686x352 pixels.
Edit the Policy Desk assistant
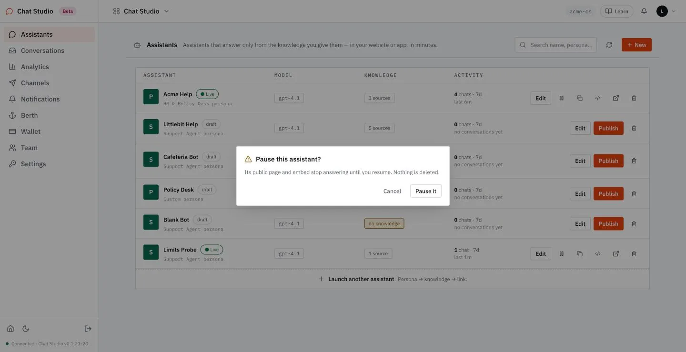point(580,194)
